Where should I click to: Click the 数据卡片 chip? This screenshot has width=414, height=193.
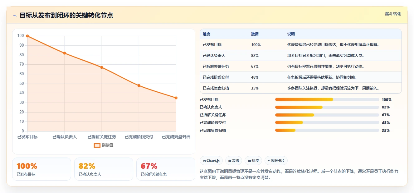click(x=276, y=161)
